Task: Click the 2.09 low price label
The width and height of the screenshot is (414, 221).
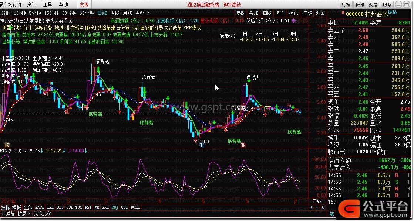Action: (204, 141)
